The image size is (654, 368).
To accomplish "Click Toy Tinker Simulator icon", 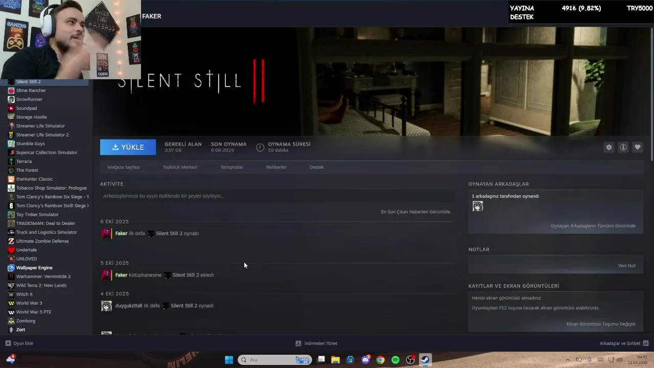I will click(x=11, y=215).
